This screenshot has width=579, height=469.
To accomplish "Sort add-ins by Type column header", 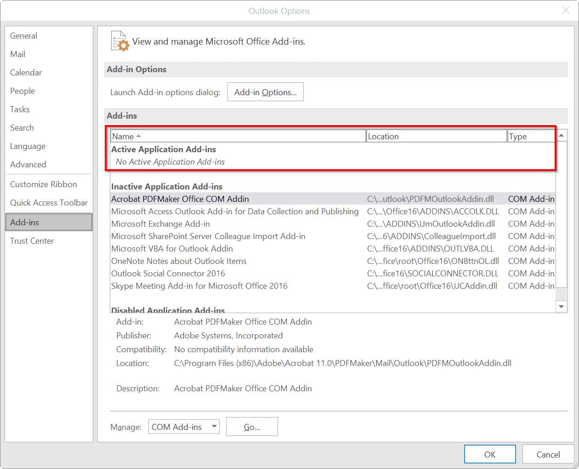I will point(531,136).
